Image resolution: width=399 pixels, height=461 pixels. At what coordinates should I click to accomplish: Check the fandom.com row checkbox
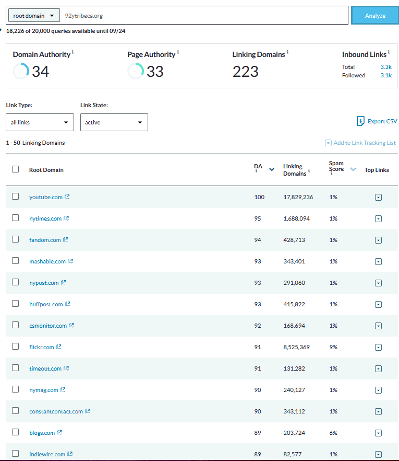tap(15, 239)
